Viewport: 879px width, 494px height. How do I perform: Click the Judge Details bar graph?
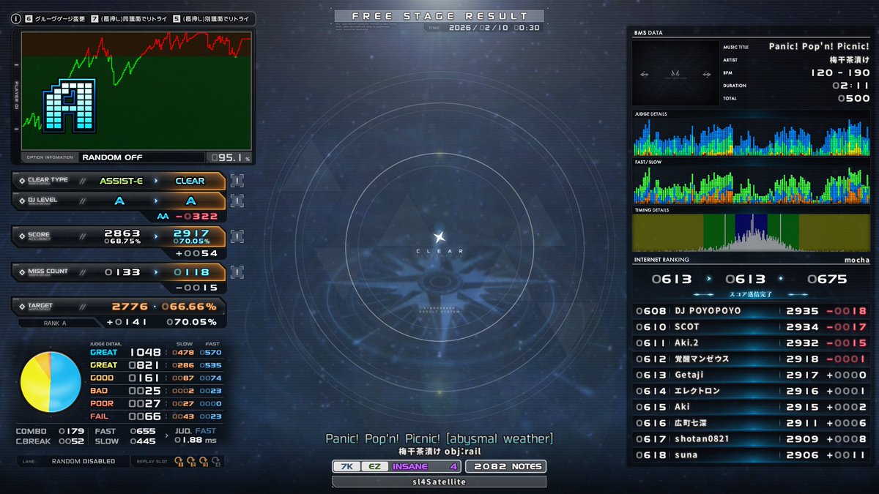pos(751,137)
